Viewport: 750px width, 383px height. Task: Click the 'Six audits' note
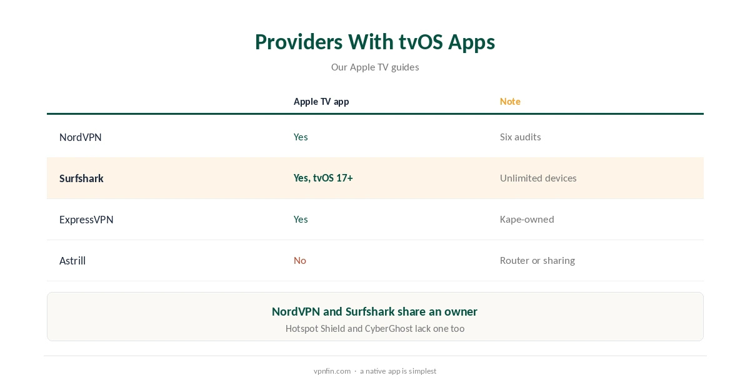(521, 137)
